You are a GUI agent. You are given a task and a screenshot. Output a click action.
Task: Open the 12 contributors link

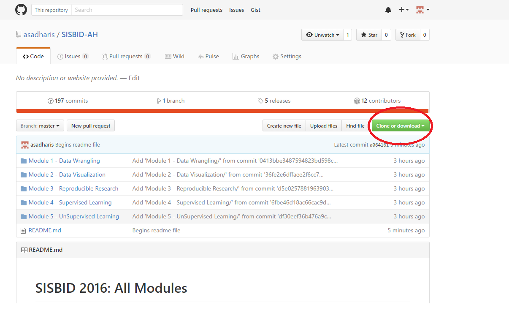tap(377, 101)
